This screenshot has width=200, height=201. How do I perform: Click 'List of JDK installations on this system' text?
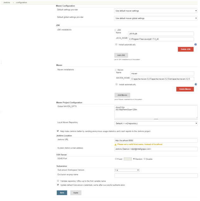(x=127, y=60)
